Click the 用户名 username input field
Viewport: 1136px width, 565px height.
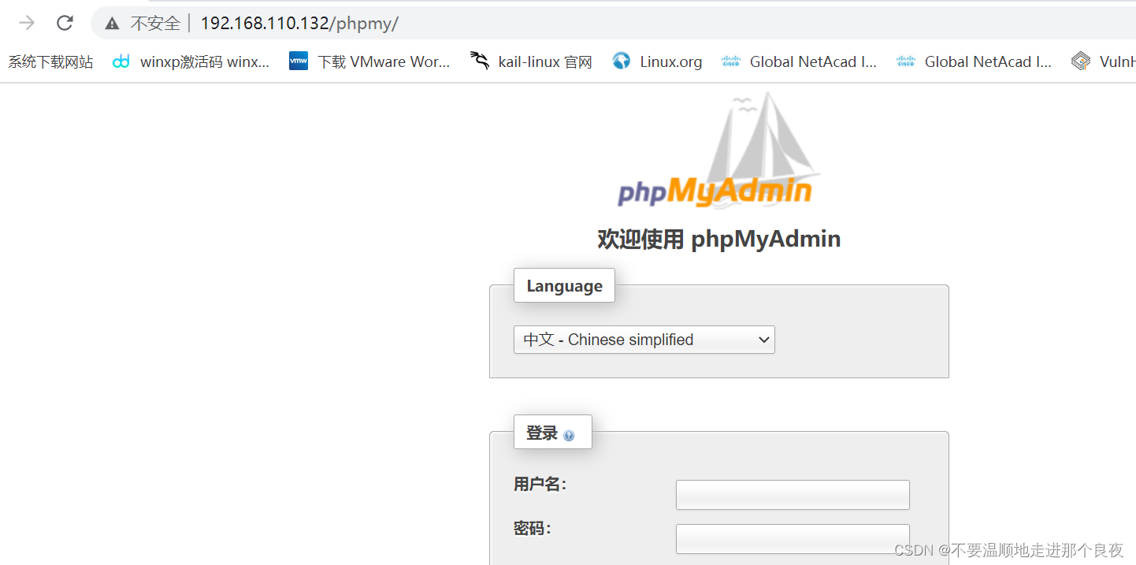(793, 495)
